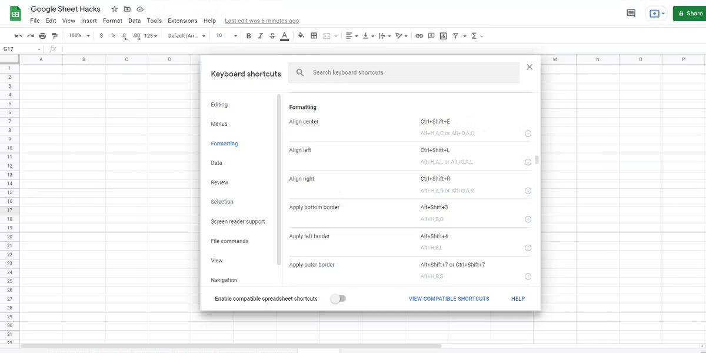Screen dimensions: 706x353
Task: Click the move to folder icon
Action: (127, 9)
